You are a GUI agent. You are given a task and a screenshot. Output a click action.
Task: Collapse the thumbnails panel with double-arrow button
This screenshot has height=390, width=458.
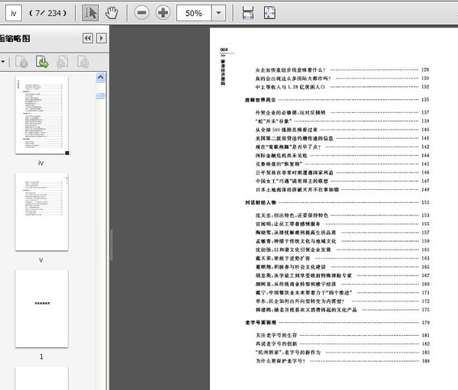pyautogui.click(x=88, y=38)
